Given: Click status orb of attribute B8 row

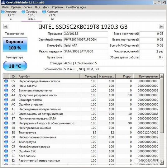Looking at the screenshot, I should coord(6,123).
